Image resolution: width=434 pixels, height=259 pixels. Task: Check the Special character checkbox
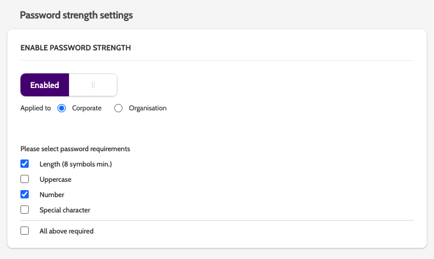(25, 210)
